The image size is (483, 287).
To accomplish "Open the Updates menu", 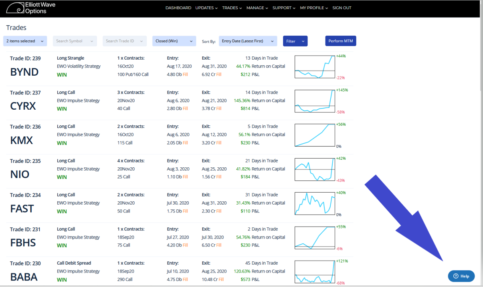I will coord(206,8).
